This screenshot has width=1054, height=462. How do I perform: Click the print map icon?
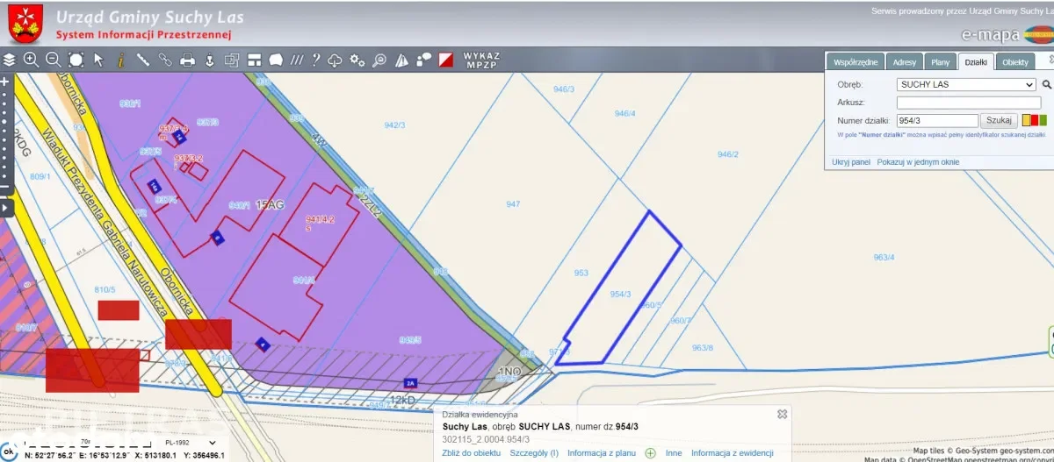[187, 60]
